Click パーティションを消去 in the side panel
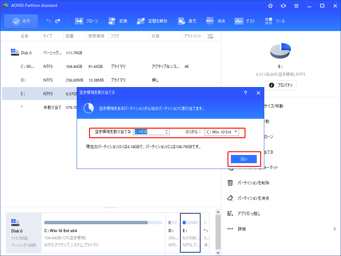 pos(253,198)
